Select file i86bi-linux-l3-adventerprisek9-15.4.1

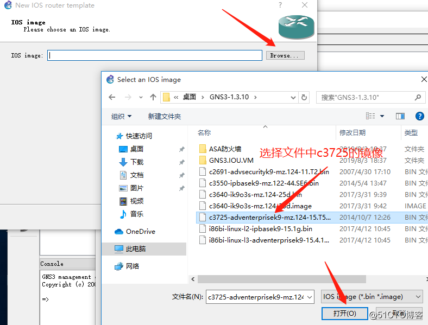pos(269,240)
